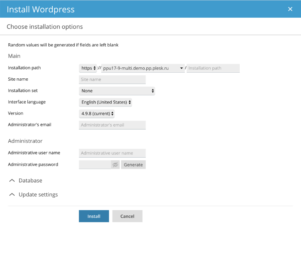Viewport: 301px width, 253px height.
Task: Click the Update settings chevron icon
Action: pyautogui.click(x=12, y=195)
